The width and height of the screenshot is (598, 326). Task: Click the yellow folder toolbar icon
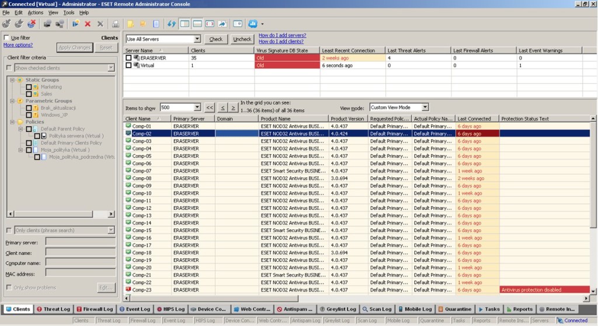pos(130,24)
